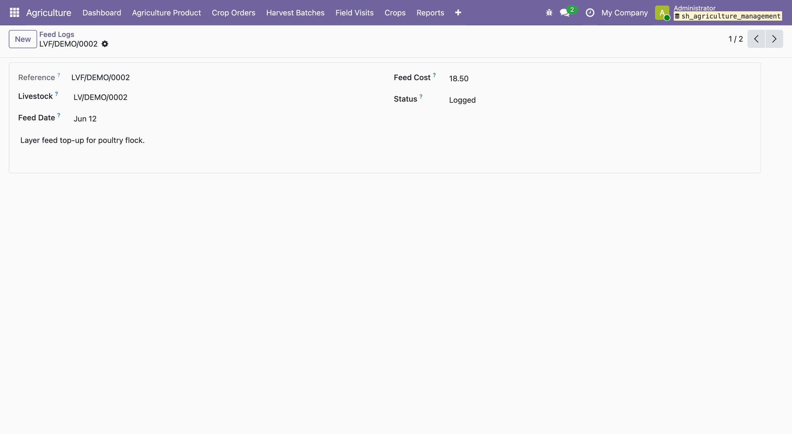Click the plus icon in navbar
Screen dimensions: 792x434
tap(458, 13)
